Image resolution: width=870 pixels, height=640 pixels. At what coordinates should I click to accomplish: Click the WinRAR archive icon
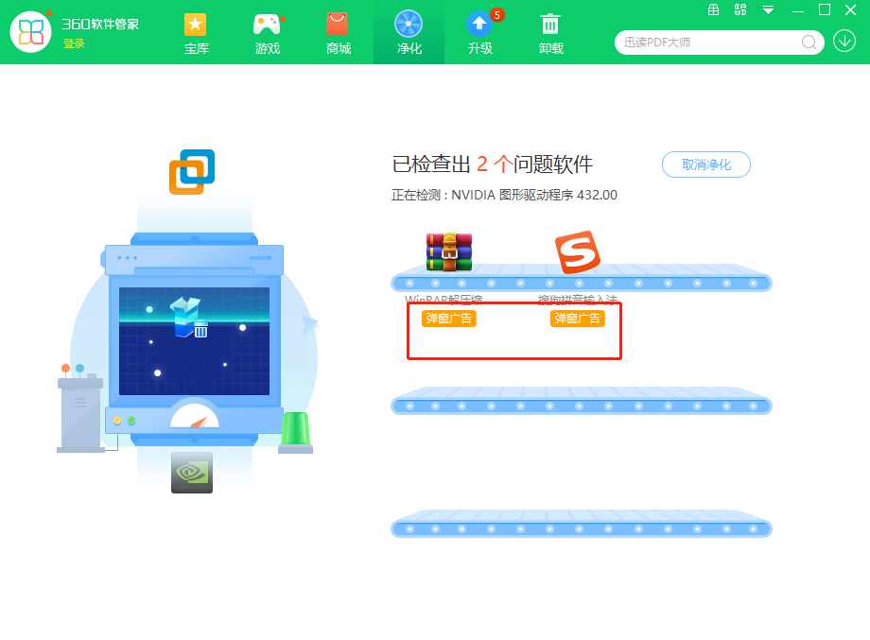click(449, 252)
